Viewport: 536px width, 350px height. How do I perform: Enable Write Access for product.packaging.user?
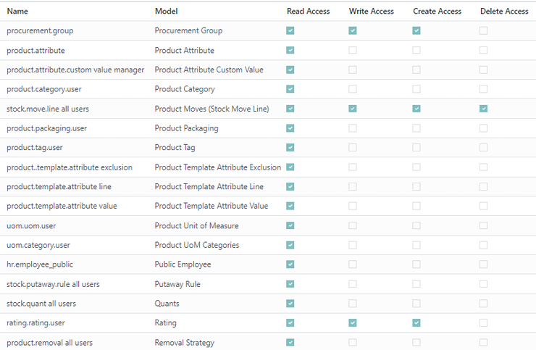(353, 128)
